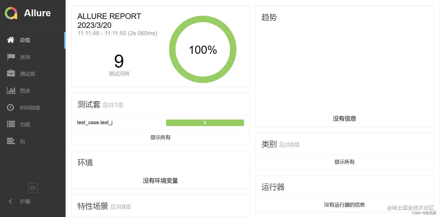Open 时间刻度 from the navigation menu
This screenshot has width=440, height=217.
coord(29,107)
